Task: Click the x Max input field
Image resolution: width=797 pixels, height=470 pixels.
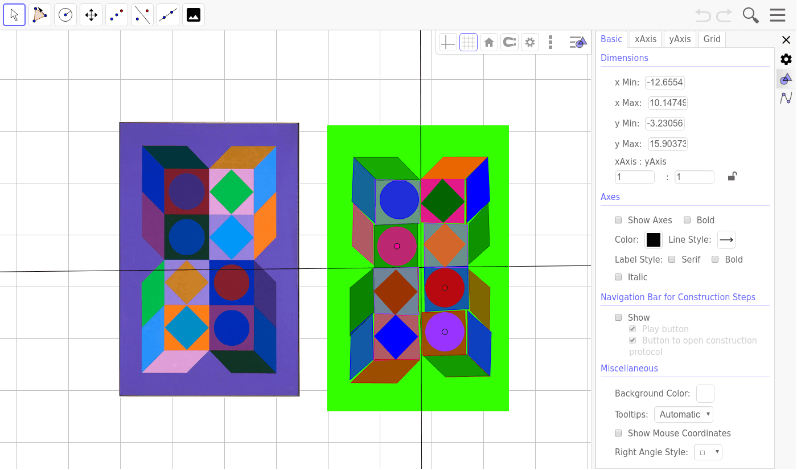Action: [667, 103]
